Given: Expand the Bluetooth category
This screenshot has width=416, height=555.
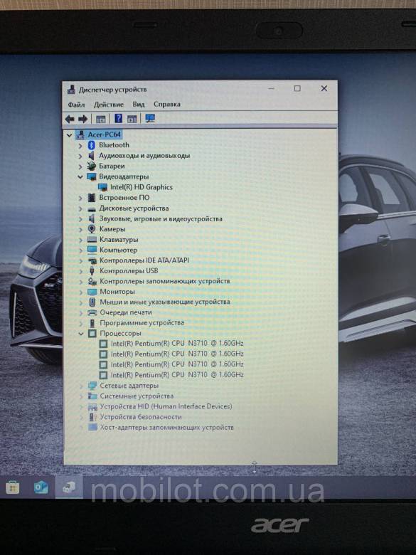Looking at the screenshot, I should point(80,145).
